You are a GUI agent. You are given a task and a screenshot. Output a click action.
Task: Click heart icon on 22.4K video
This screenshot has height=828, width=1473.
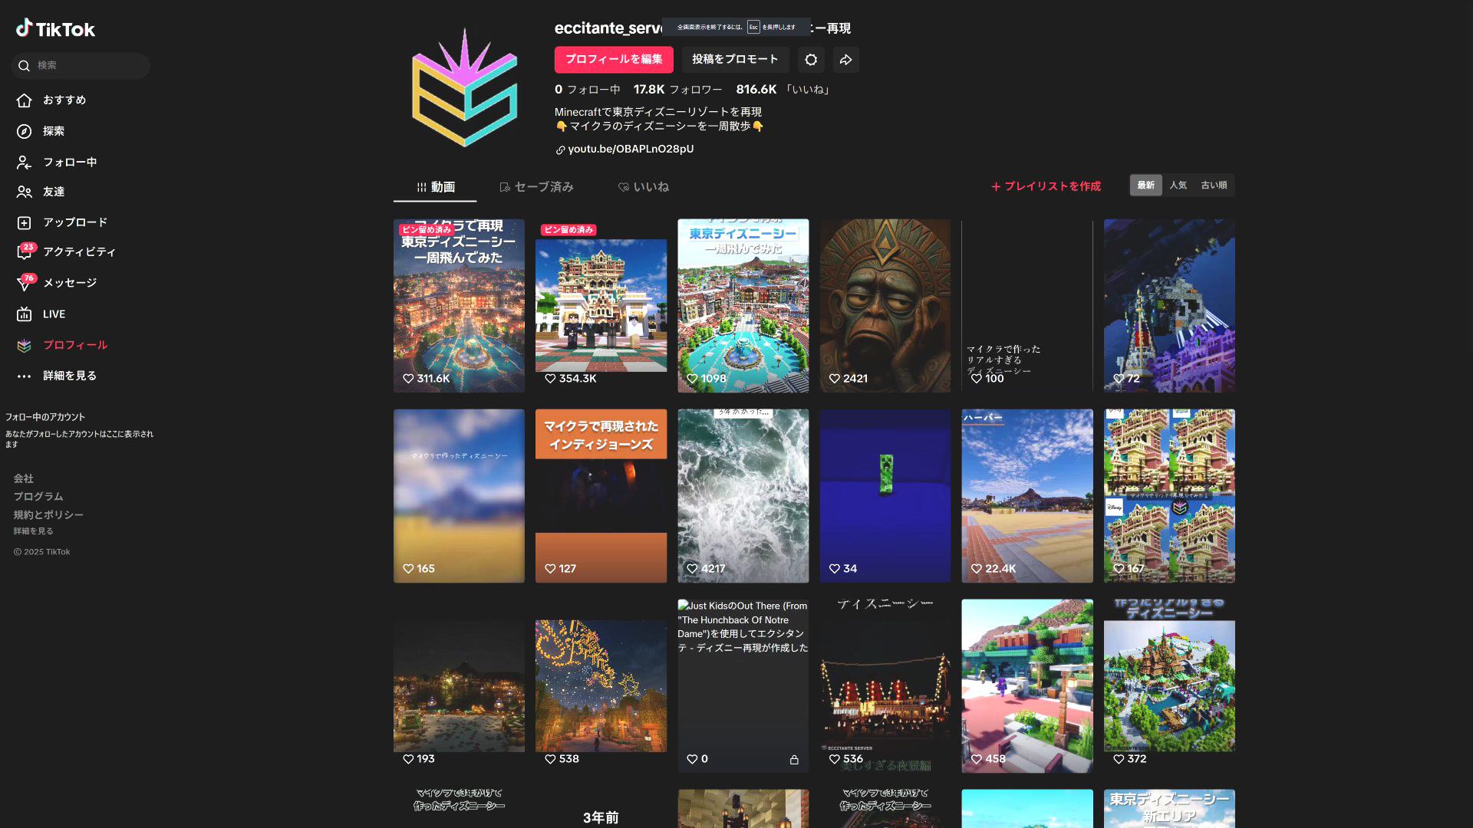(x=976, y=569)
